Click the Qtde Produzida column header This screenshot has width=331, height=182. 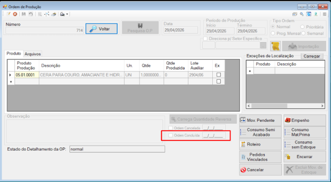point(175,66)
